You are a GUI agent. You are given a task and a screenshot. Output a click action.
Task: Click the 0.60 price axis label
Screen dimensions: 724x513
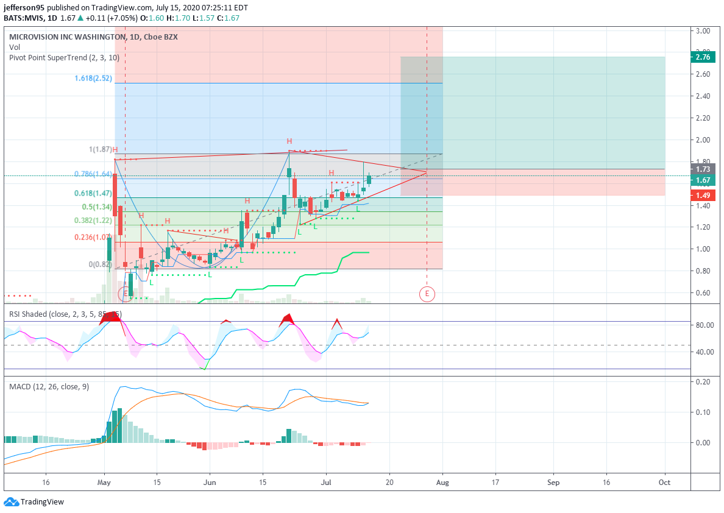703,292
